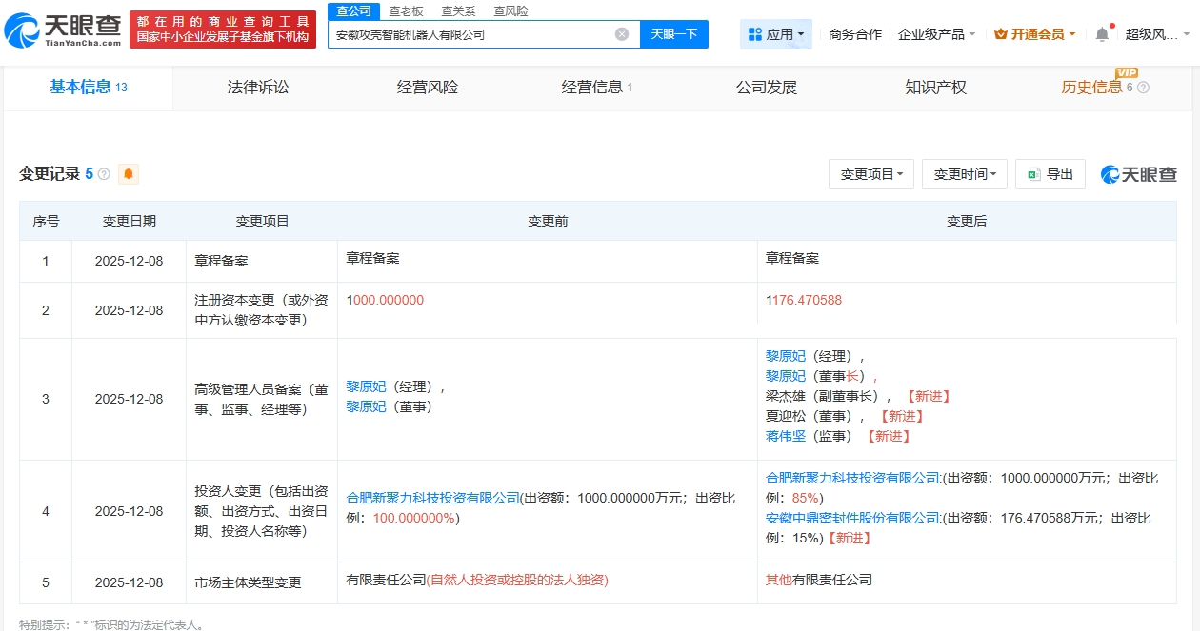Select the 查老板 search mode tab
The height and width of the screenshot is (631, 1200).
coord(406,11)
